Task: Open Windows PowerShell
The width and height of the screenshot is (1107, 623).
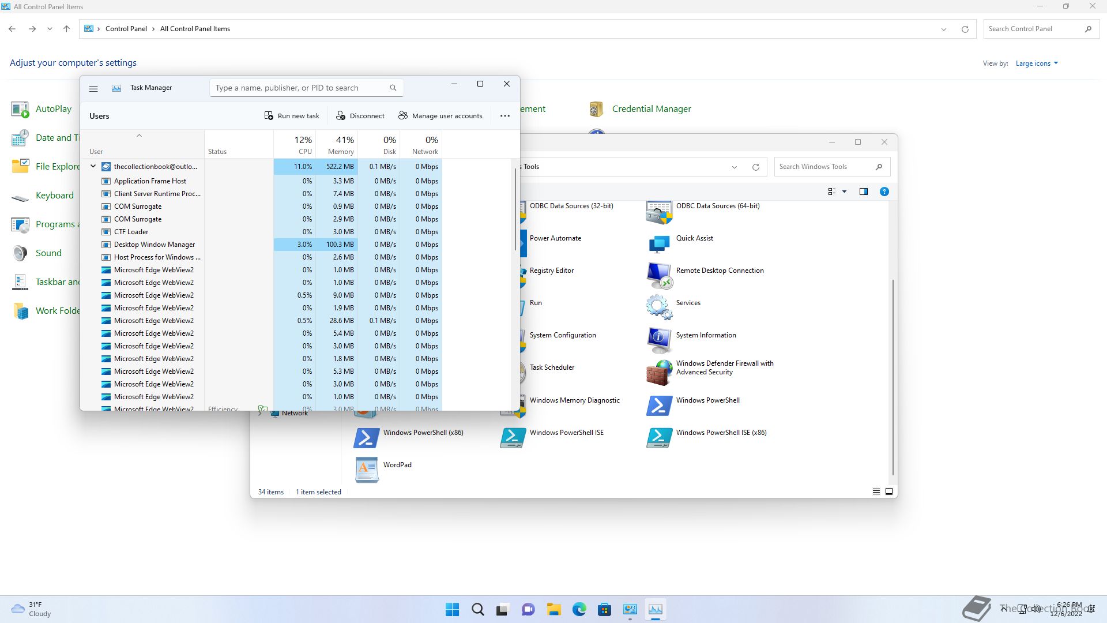Action: click(693, 406)
